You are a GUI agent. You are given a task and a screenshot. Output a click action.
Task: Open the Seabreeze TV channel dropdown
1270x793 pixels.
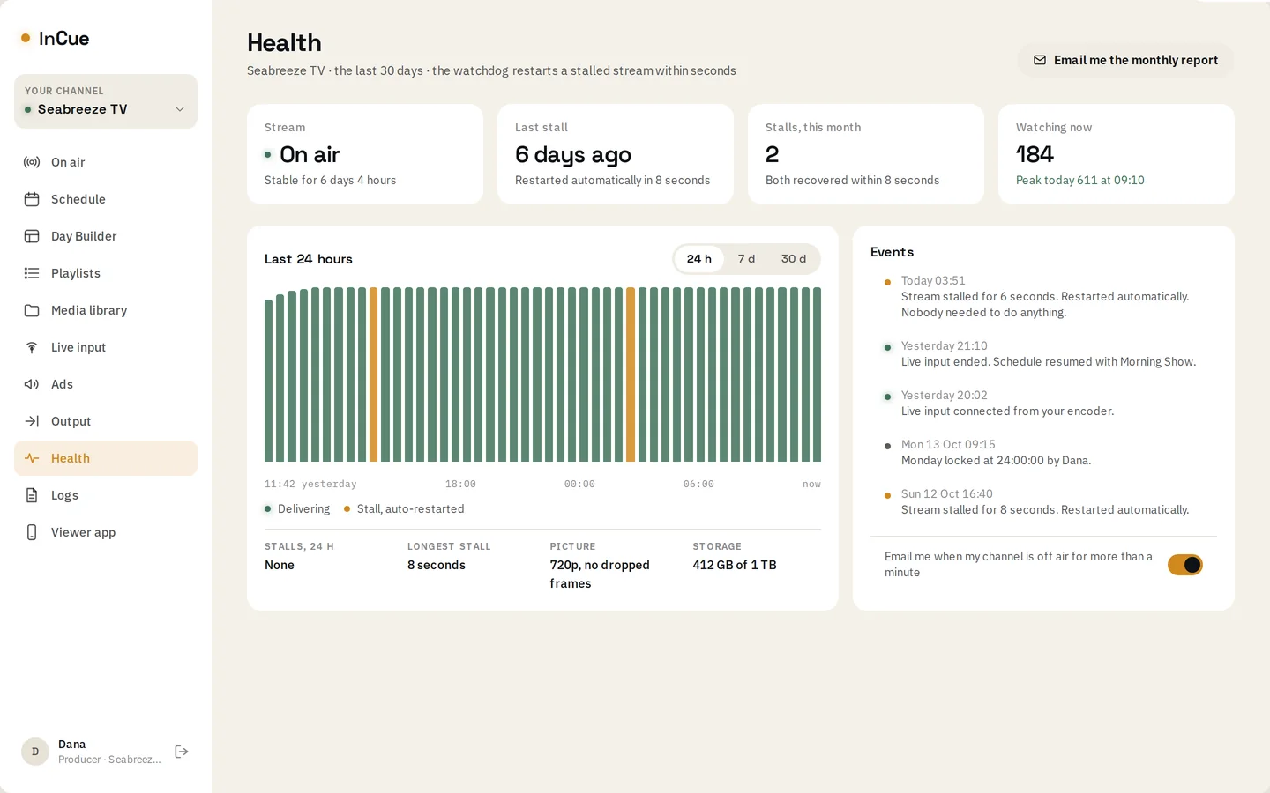(x=106, y=101)
